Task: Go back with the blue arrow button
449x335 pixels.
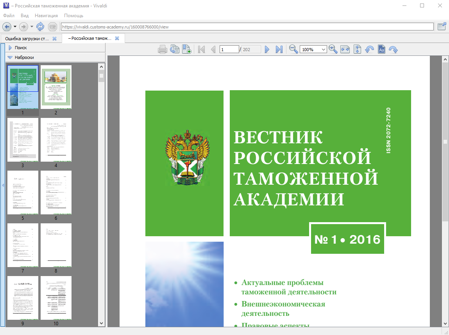Action: [7, 27]
